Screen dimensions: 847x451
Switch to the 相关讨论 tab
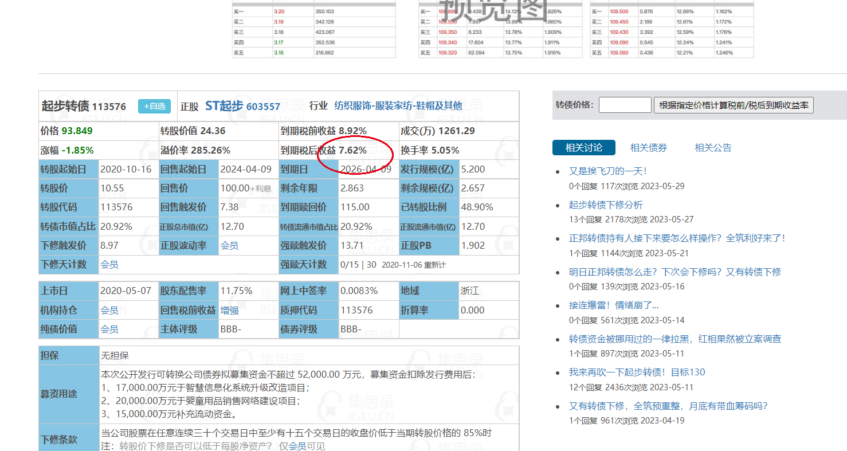click(584, 148)
